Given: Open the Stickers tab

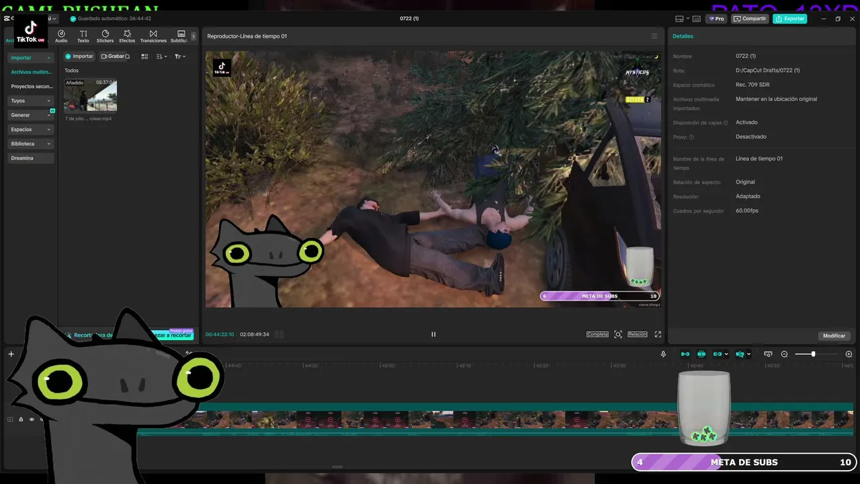Looking at the screenshot, I should pyautogui.click(x=105, y=36).
